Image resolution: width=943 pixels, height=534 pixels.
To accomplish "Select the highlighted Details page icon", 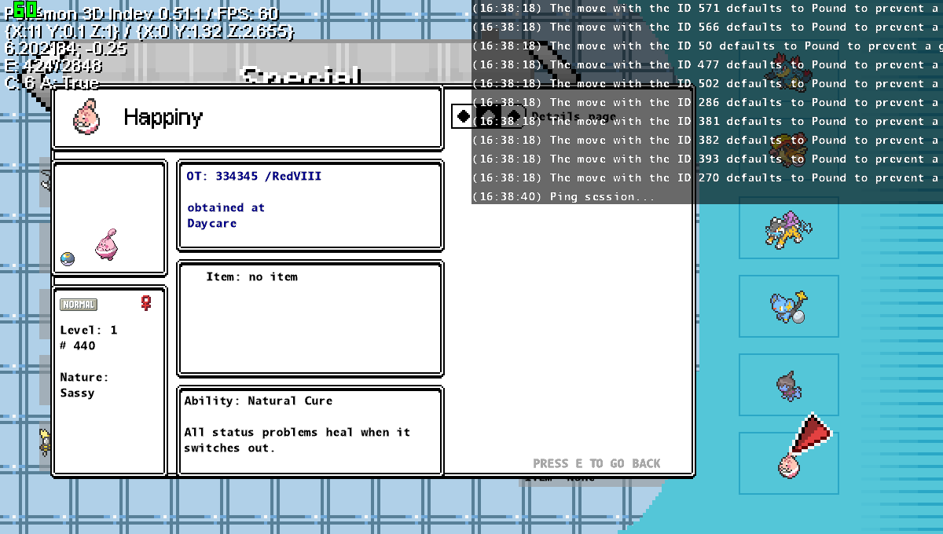I will 488,116.
